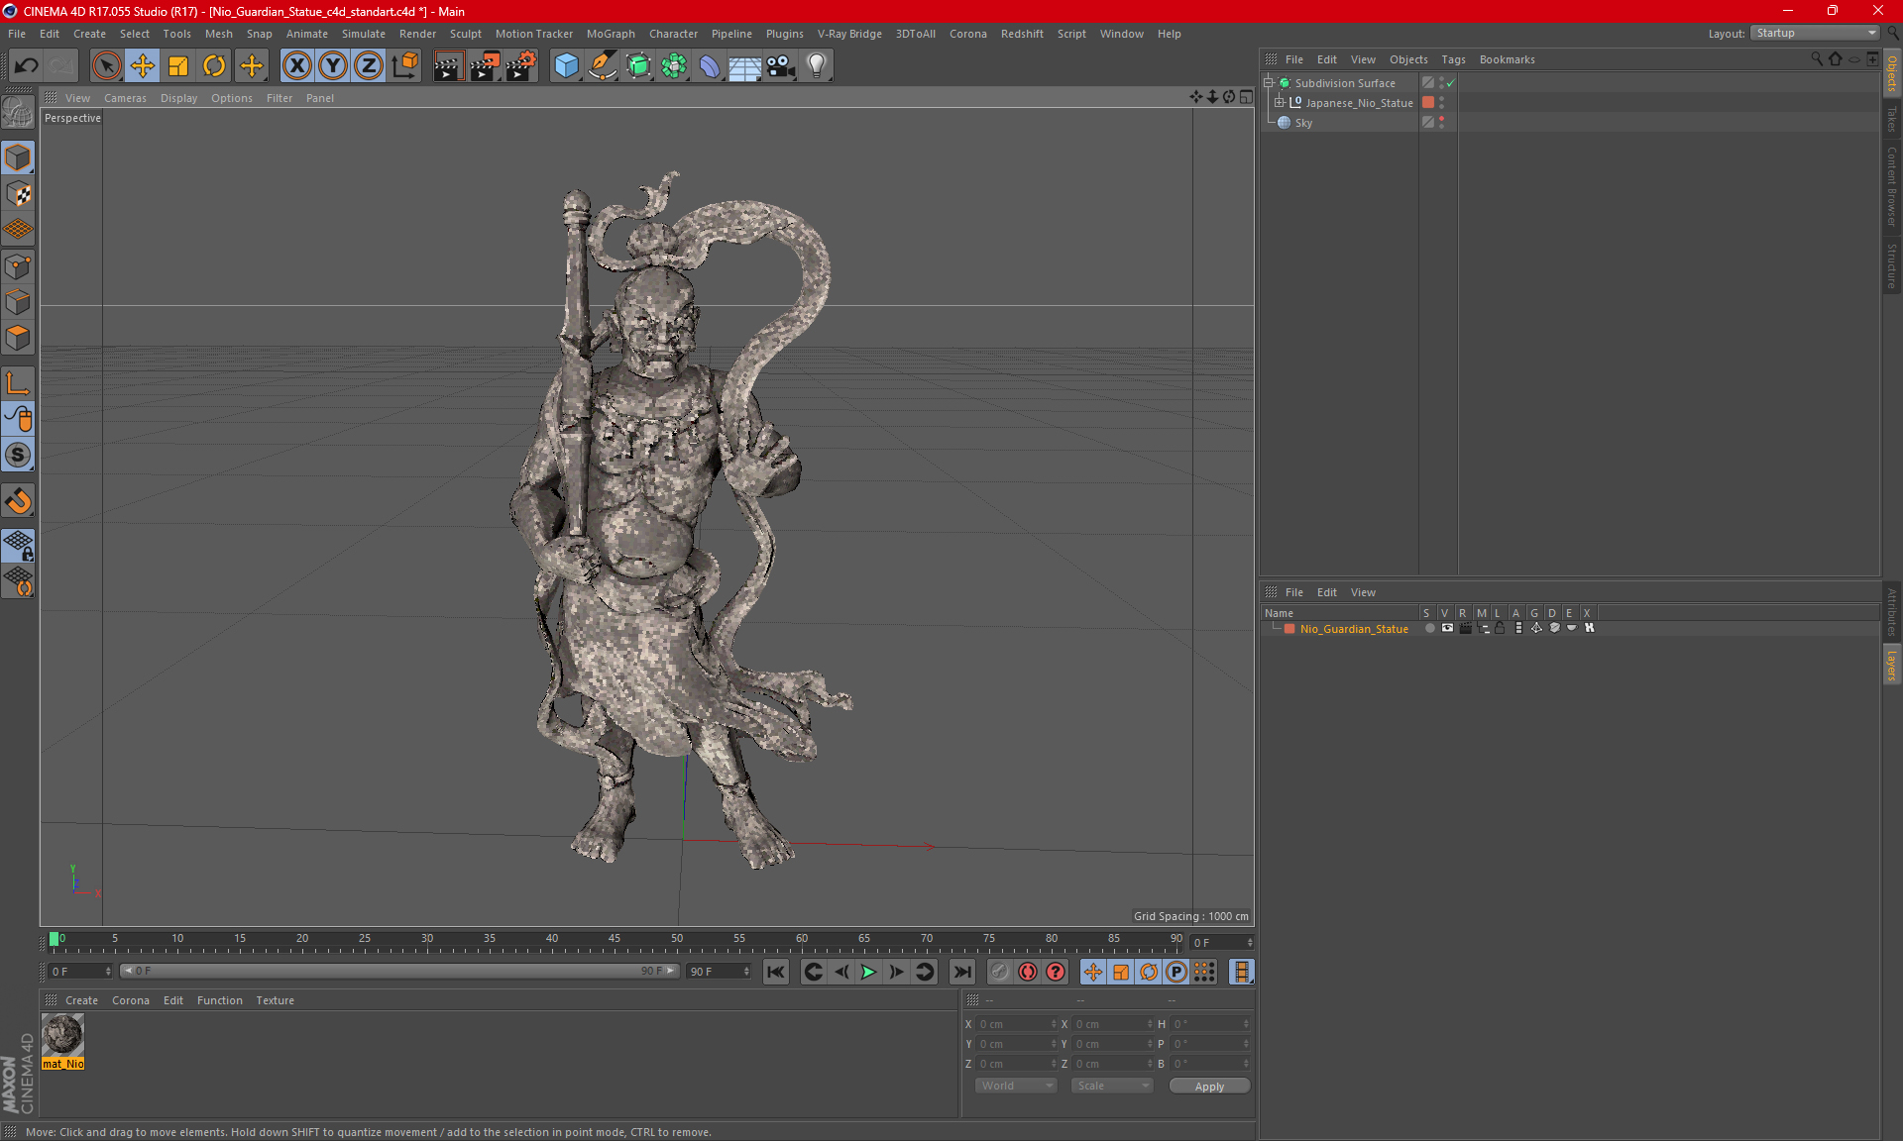
Task: Record active objects keyframe
Action: pos(1000,972)
